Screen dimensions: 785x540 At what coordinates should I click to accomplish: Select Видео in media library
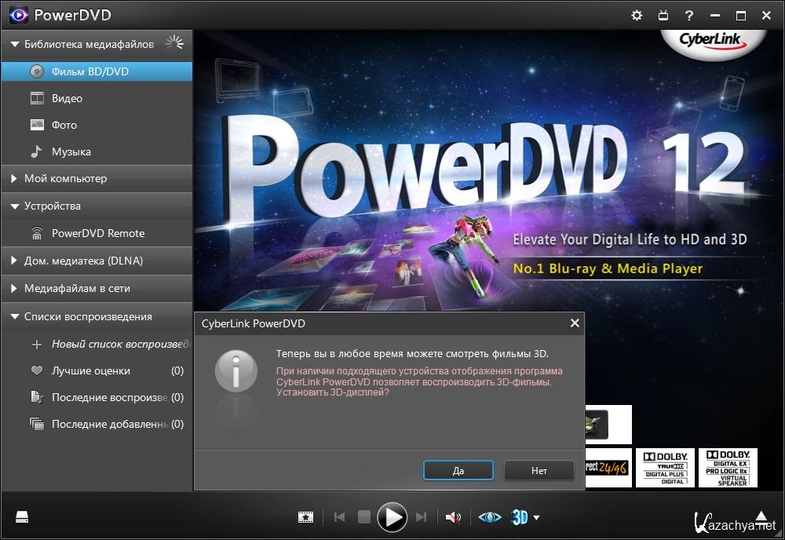click(x=67, y=98)
